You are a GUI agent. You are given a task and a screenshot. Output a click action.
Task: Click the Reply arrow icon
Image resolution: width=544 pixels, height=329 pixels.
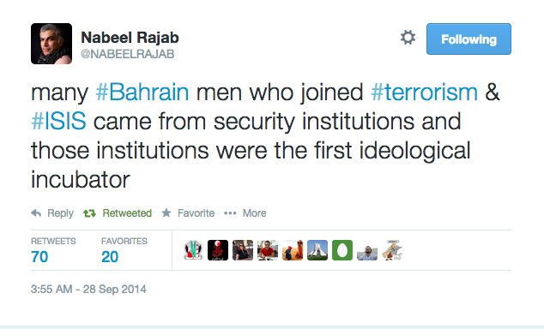(x=36, y=213)
